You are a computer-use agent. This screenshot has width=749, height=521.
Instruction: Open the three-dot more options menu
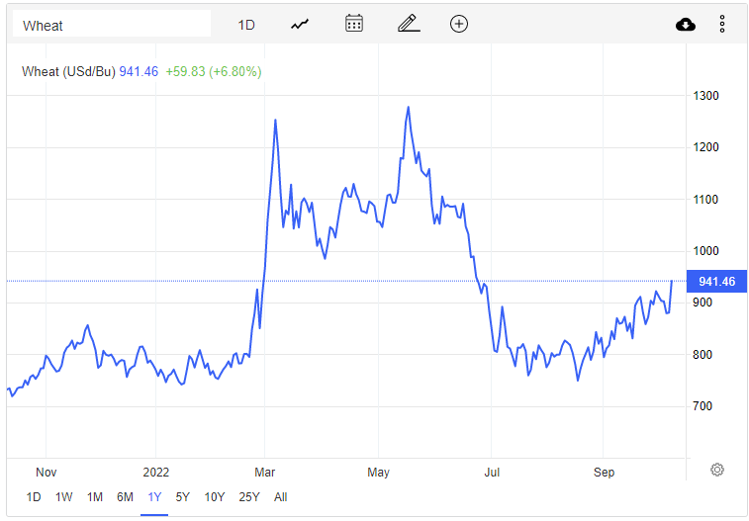tap(722, 24)
